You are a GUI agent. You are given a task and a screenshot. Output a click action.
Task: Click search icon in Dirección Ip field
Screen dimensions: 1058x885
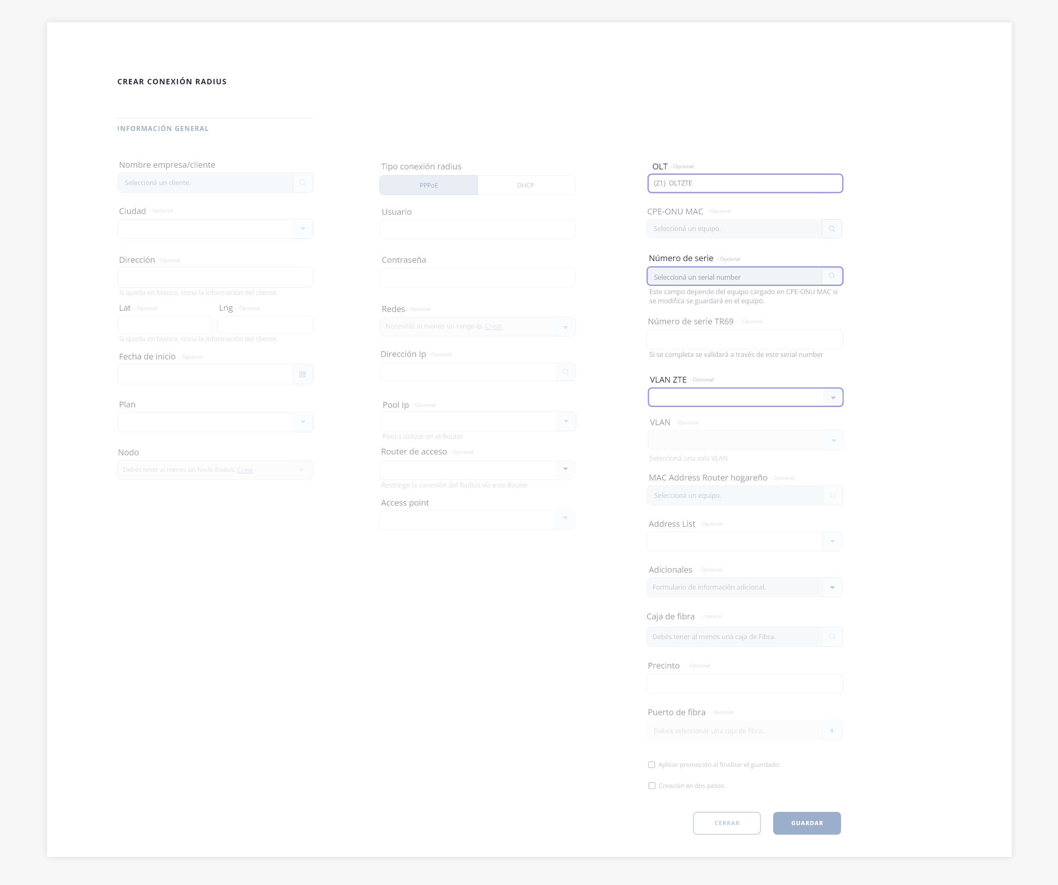click(x=566, y=372)
